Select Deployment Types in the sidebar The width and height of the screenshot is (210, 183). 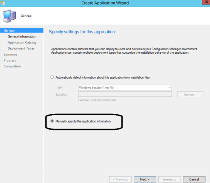(x=21, y=48)
